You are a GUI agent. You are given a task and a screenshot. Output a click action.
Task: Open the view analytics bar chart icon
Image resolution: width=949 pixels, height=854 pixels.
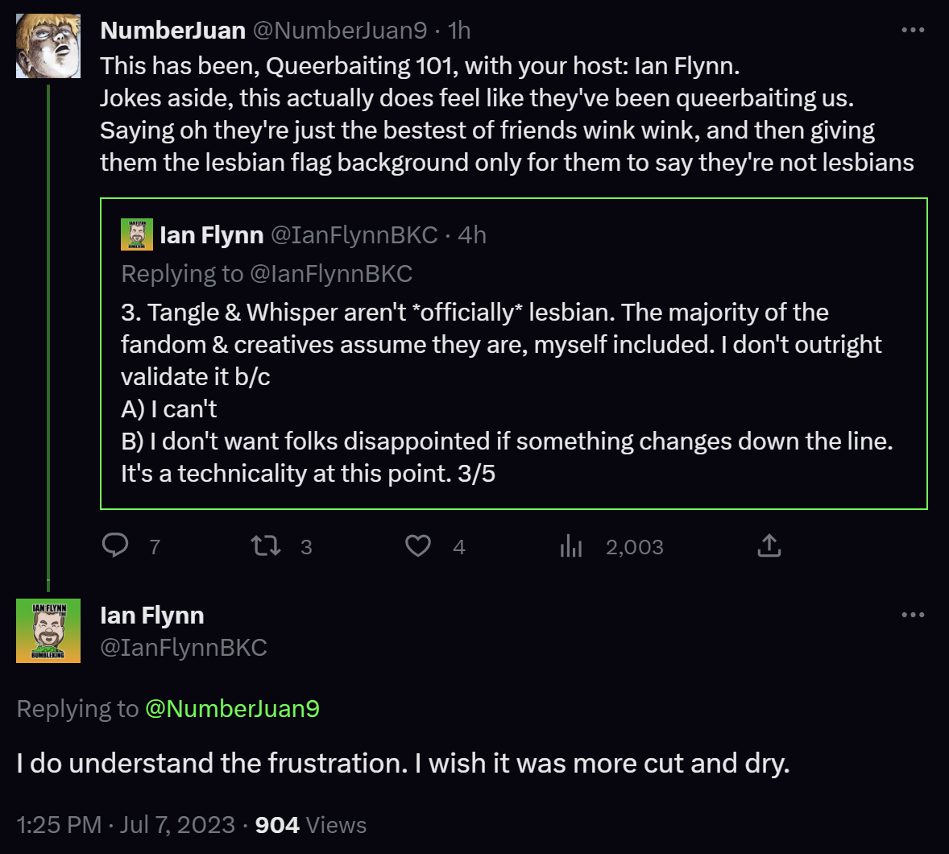pos(570,546)
